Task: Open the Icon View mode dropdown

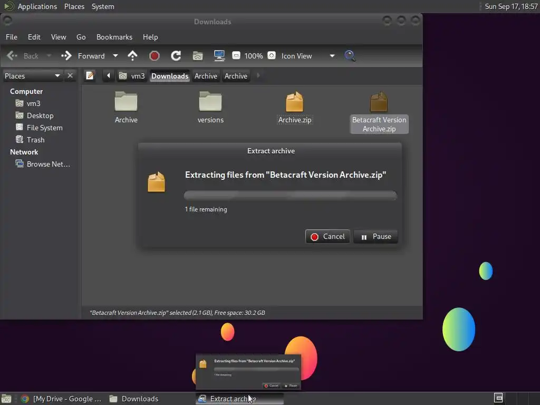Action: (308, 56)
